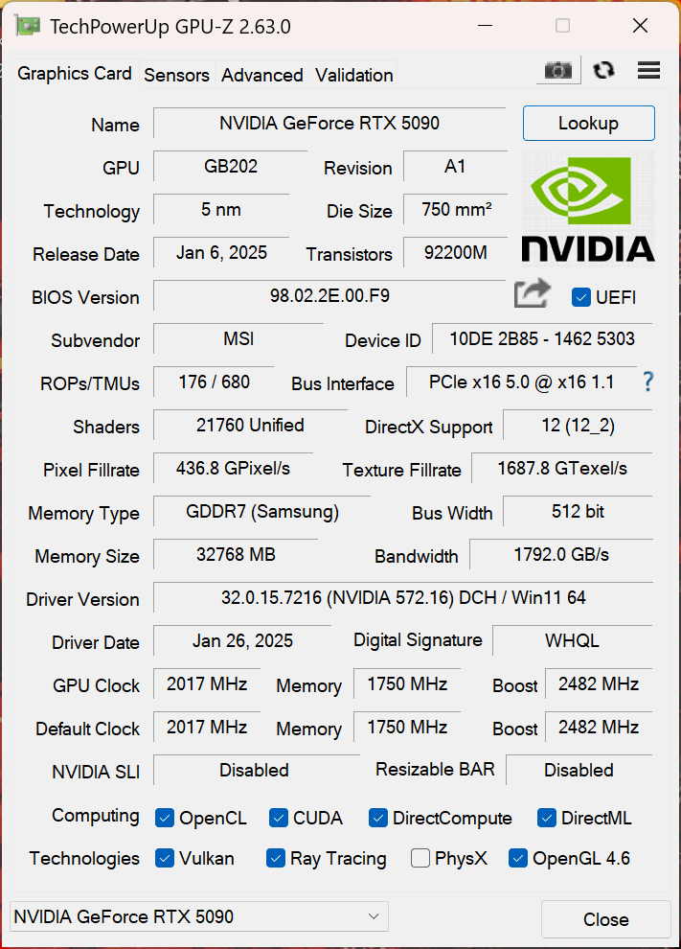
Task: Open the NVIDIA GeForce RTX 5090 combo box
Action: 199,916
